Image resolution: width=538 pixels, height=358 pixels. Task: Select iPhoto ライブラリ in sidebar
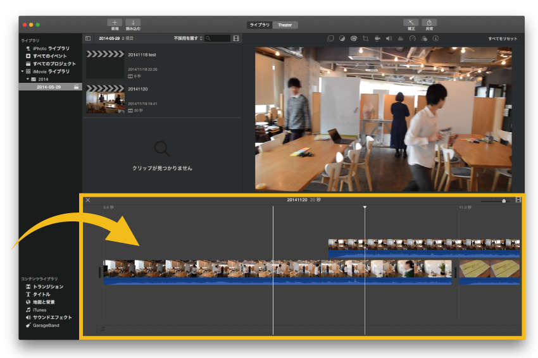click(51, 48)
